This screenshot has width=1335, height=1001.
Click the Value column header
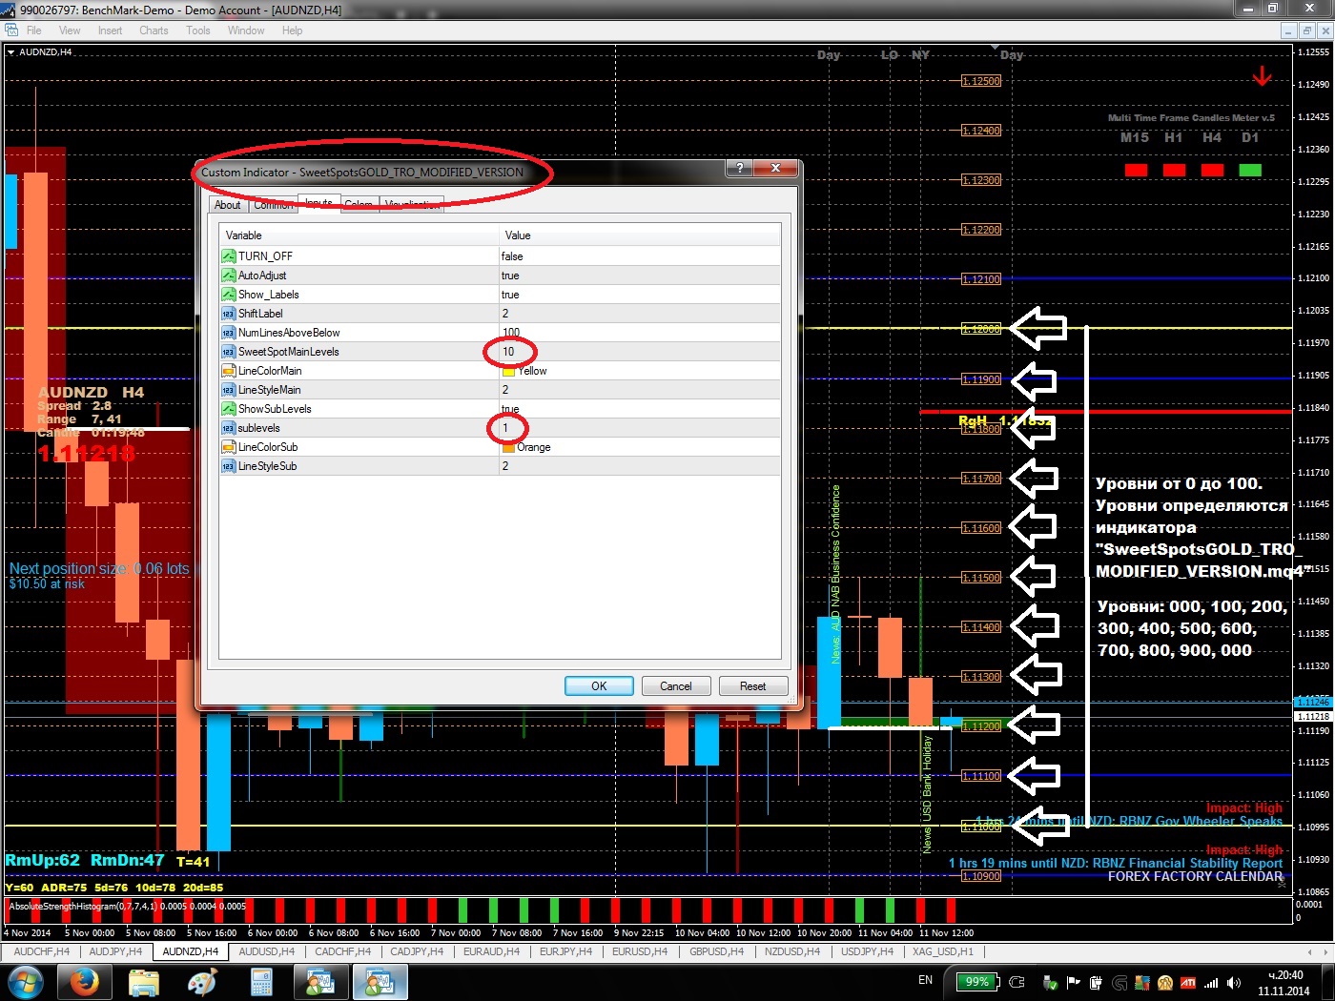click(x=640, y=235)
